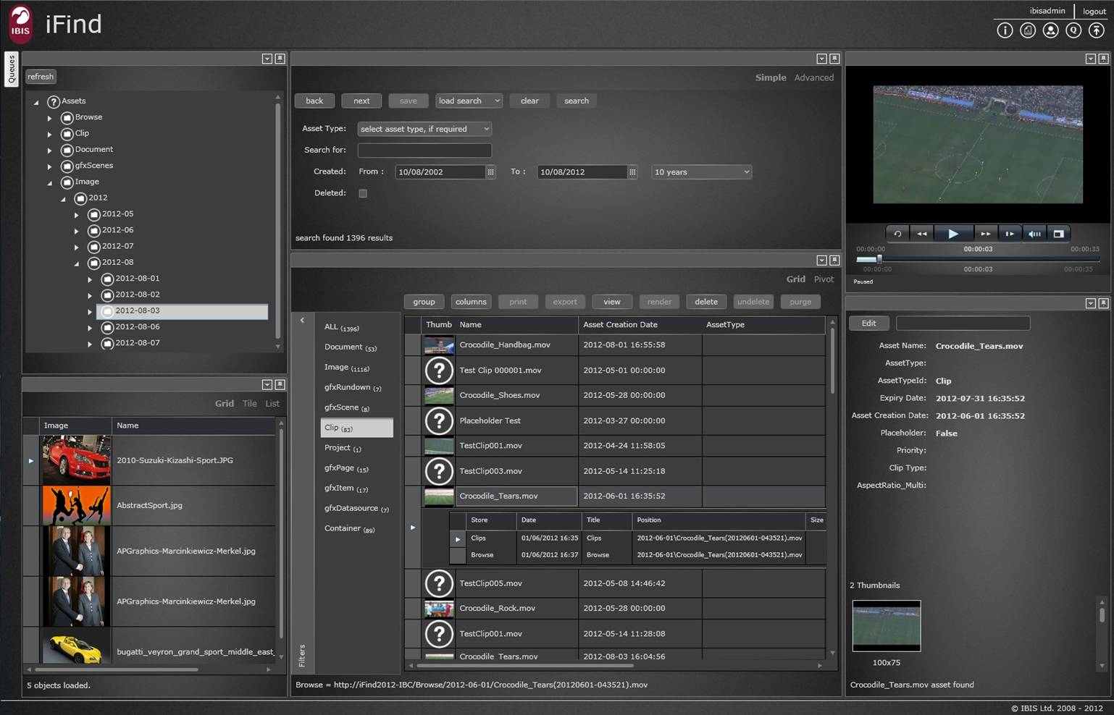
Task: Click the info icon in the header
Action: coord(1005,30)
